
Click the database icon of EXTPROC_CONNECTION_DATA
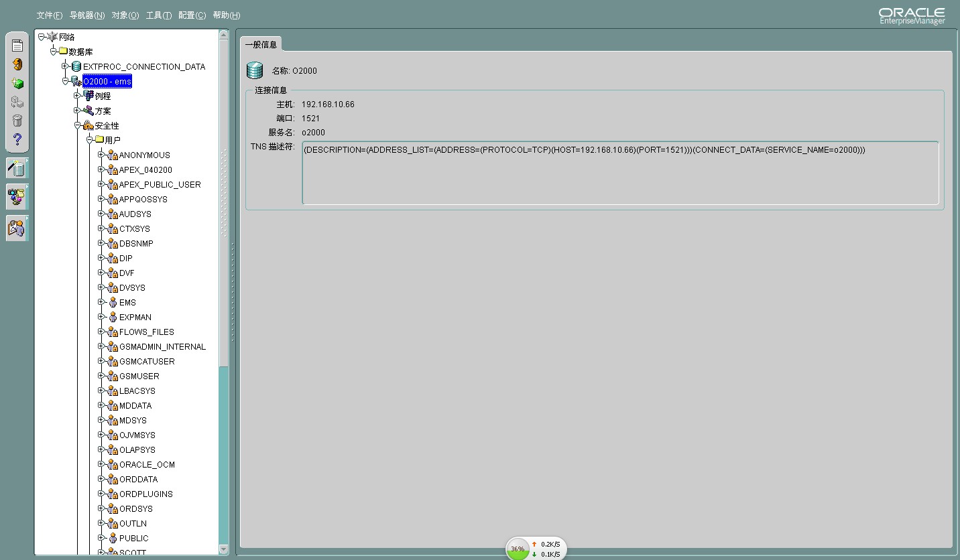pyautogui.click(x=76, y=66)
